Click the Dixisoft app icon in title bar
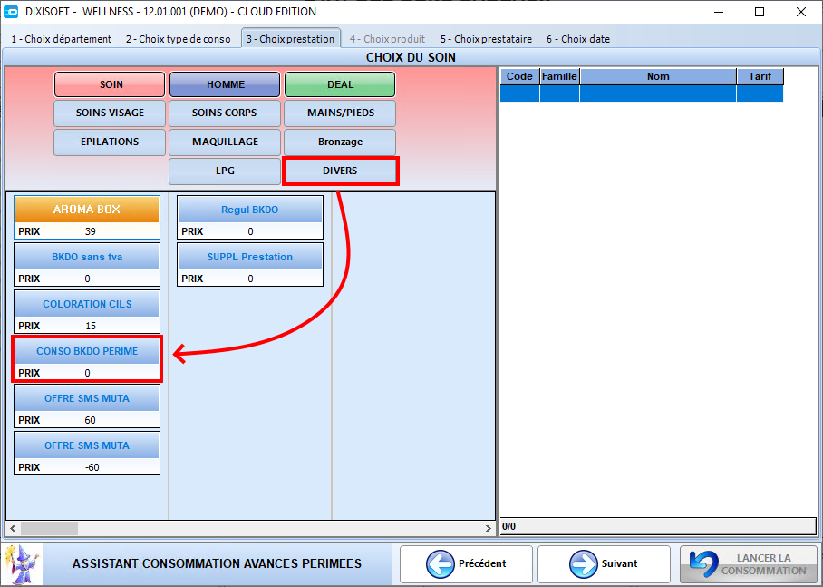The image size is (823, 587). pyautogui.click(x=11, y=12)
